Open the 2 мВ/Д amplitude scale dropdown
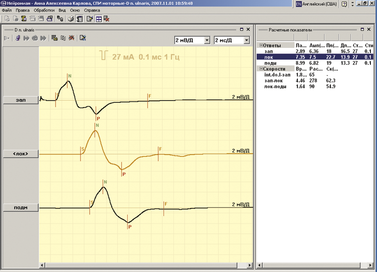 (x=207, y=40)
